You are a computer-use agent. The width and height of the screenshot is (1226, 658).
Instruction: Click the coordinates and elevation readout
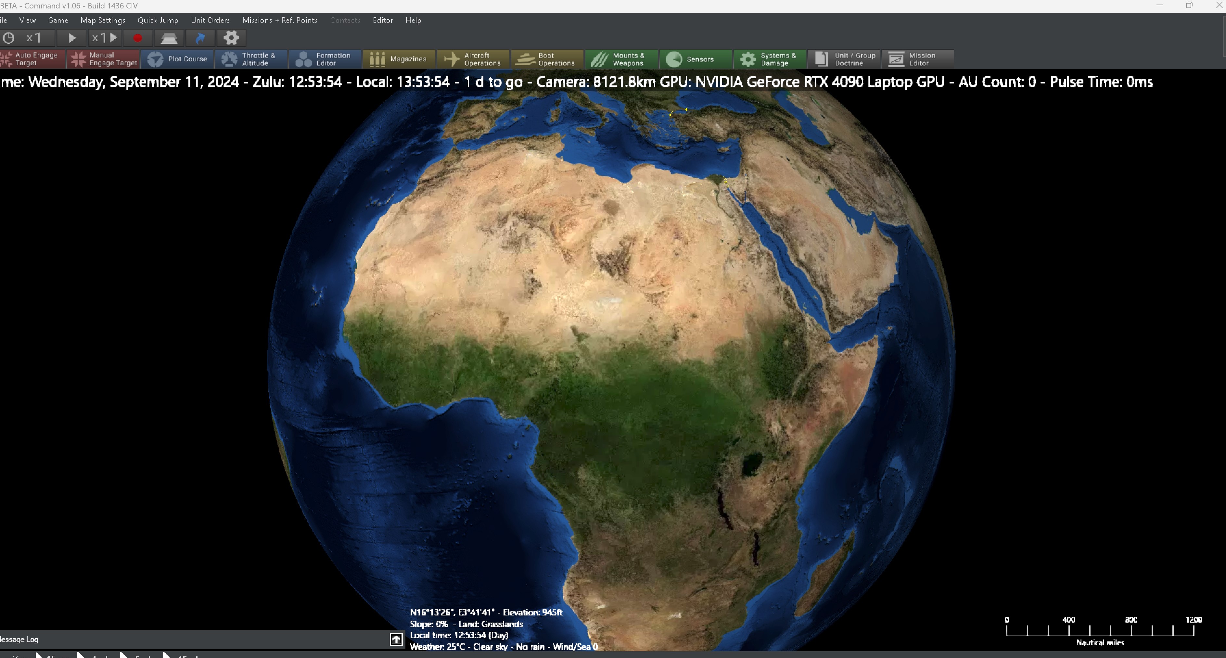click(x=486, y=613)
